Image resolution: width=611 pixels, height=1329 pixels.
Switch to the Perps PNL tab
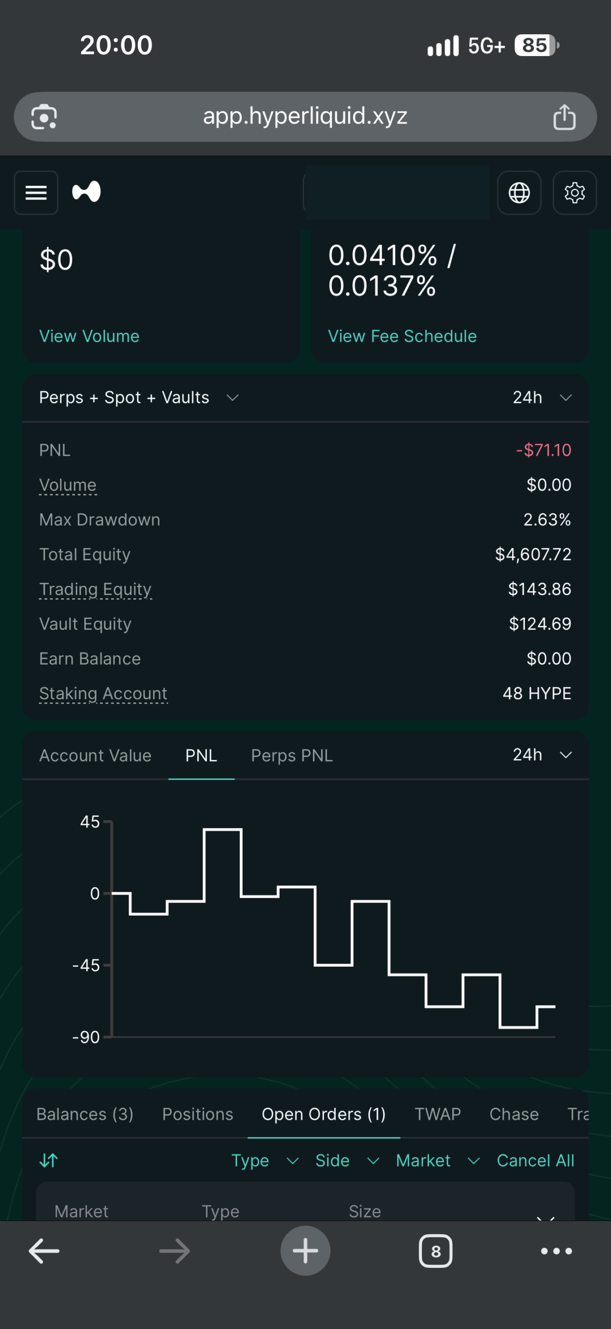click(292, 755)
